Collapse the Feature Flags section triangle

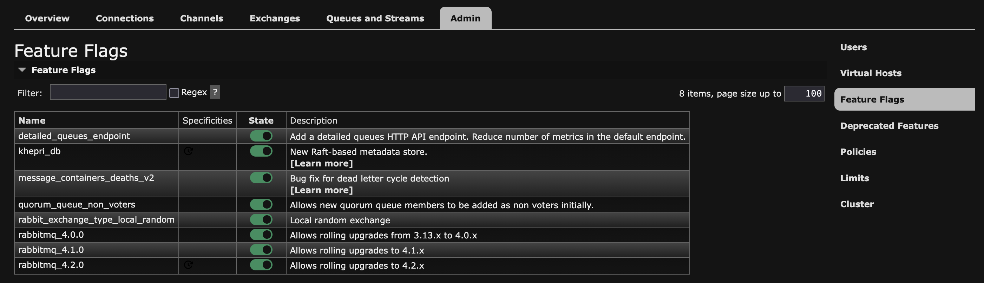click(x=22, y=70)
